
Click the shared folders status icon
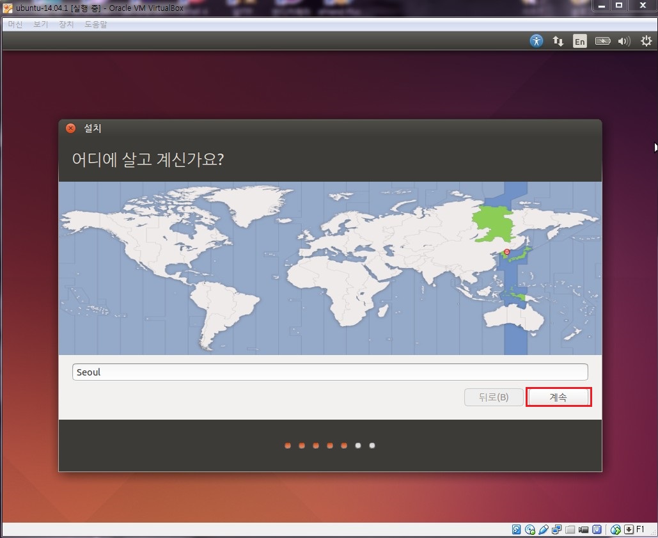[570, 530]
